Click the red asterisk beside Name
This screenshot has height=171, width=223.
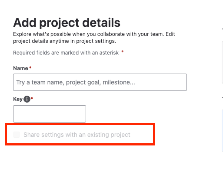coord(30,68)
